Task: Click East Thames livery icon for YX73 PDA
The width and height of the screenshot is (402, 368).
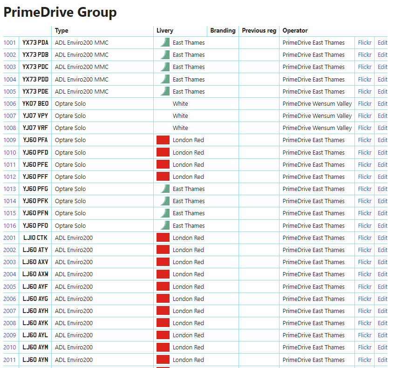Action: pyautogui.click(x=163, y=43)
